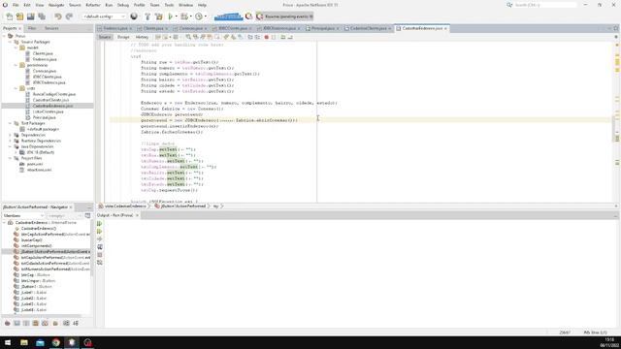Toggle Show Non-Public Members in Navigator

pyautogui.click(x=36, y=323)
